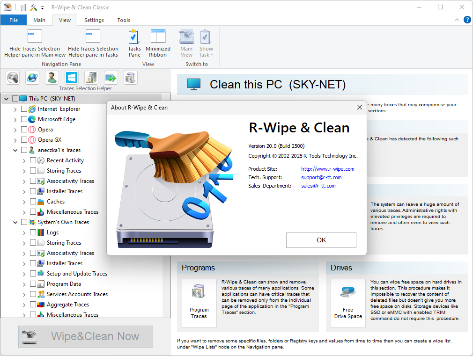Open the Free Drive Space tile
This screenshot has height=356, width=473.
coord(348,303)
